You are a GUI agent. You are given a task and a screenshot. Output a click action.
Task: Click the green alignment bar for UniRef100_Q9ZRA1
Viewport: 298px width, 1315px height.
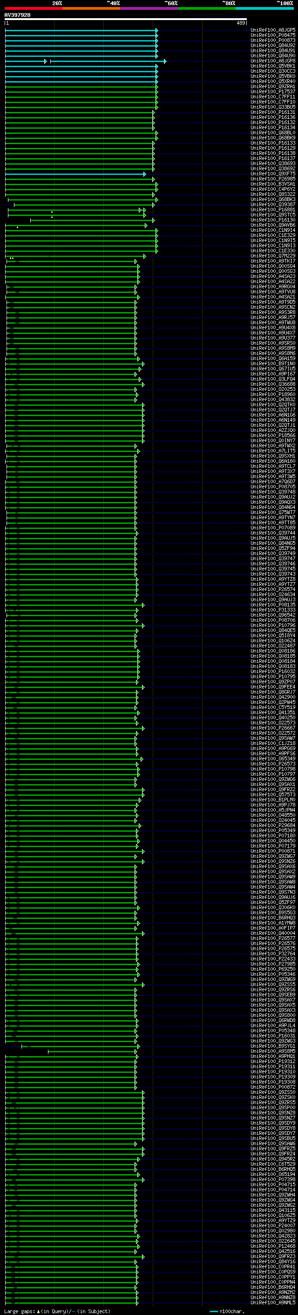coord(81,87)
